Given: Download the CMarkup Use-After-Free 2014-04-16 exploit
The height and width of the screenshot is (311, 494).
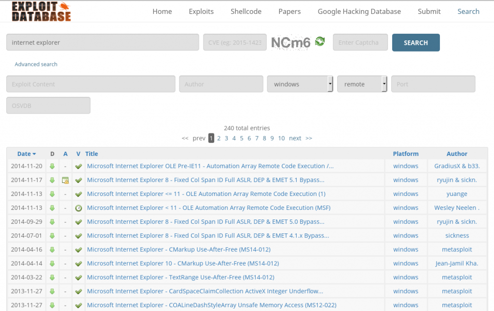Looking at the screenshot, I should [x=52, y=250].
